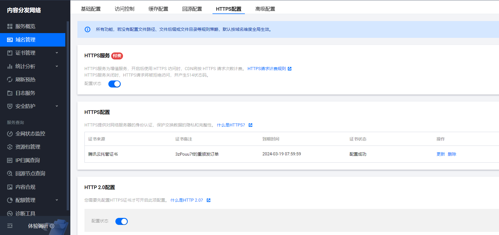Click the 全网状态监控 icon in sidebar
Image resolution: width=499 pixels, height=235 pixels.
coord(10,134)
